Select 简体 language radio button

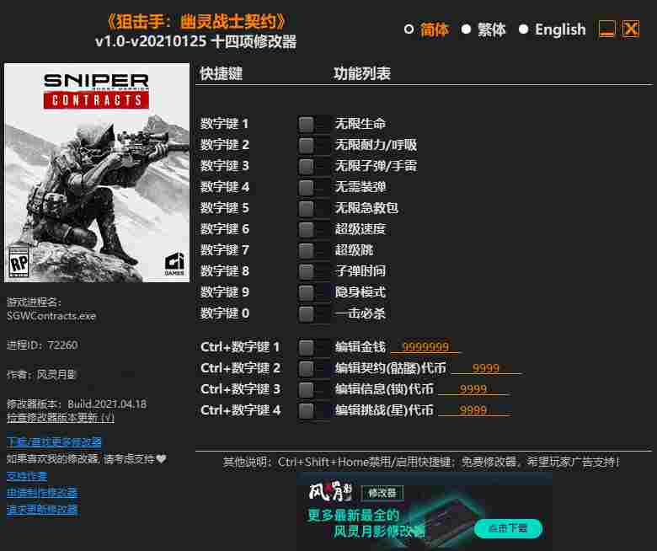pos(409,29)
